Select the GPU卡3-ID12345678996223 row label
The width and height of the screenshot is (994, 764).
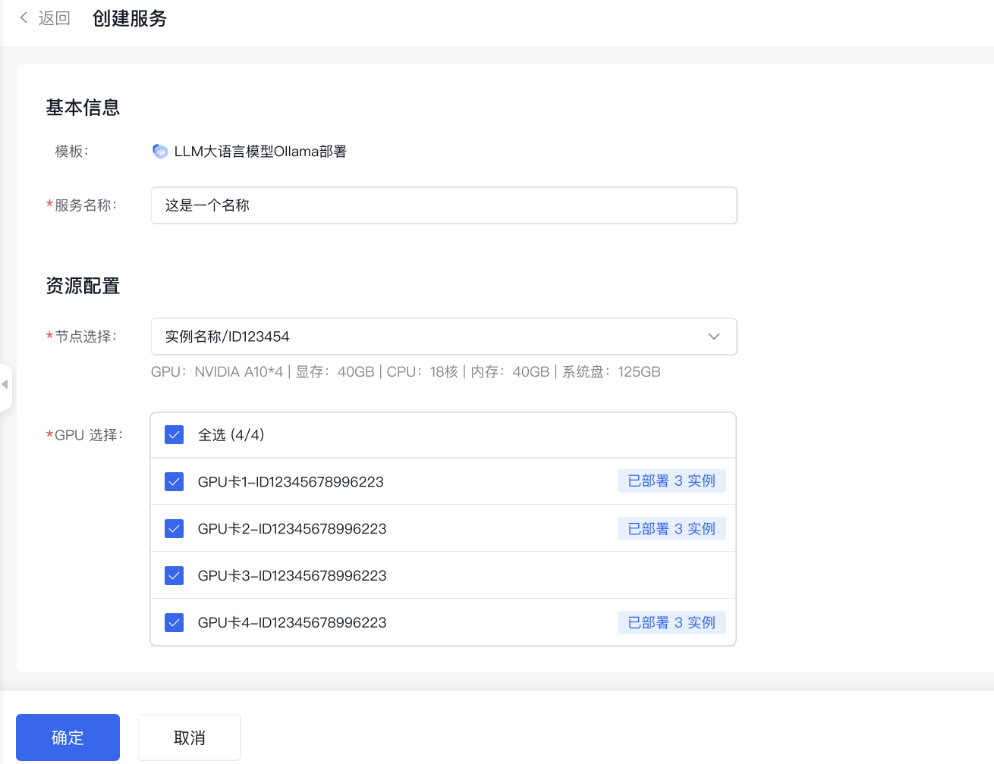[x=292, y=576]
